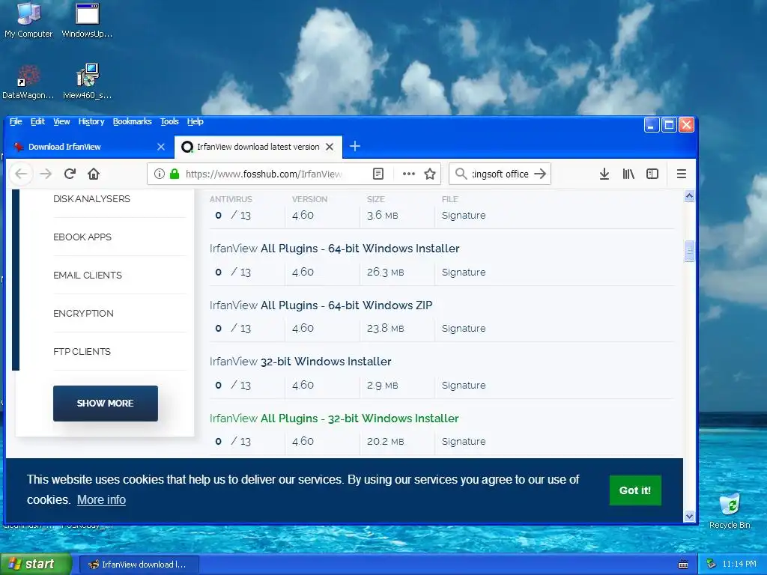Open Signature for the 20.2 MB file
767x575 pixels.
pos(463,441)
